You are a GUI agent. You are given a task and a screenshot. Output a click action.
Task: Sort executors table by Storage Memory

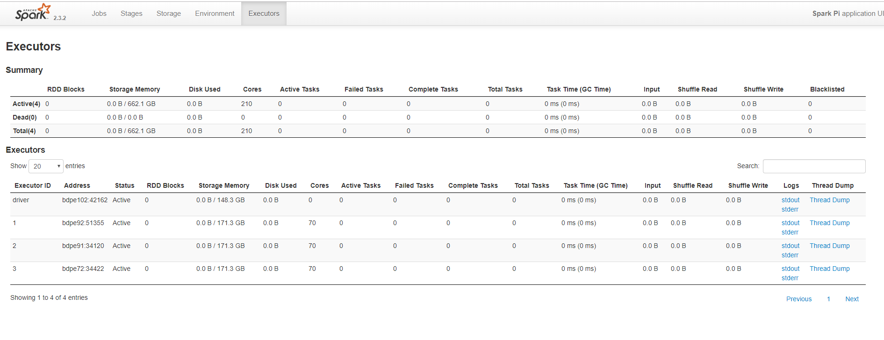[x=224, y=185]
